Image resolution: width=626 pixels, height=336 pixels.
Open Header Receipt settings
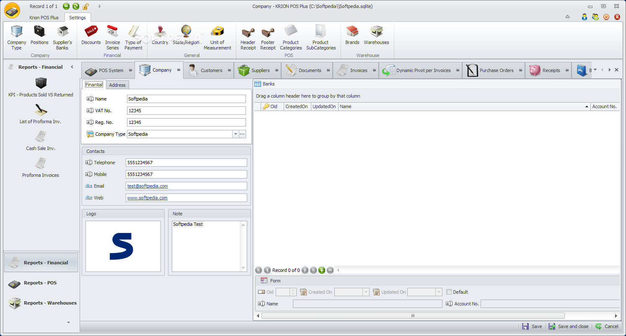point(248,38)
